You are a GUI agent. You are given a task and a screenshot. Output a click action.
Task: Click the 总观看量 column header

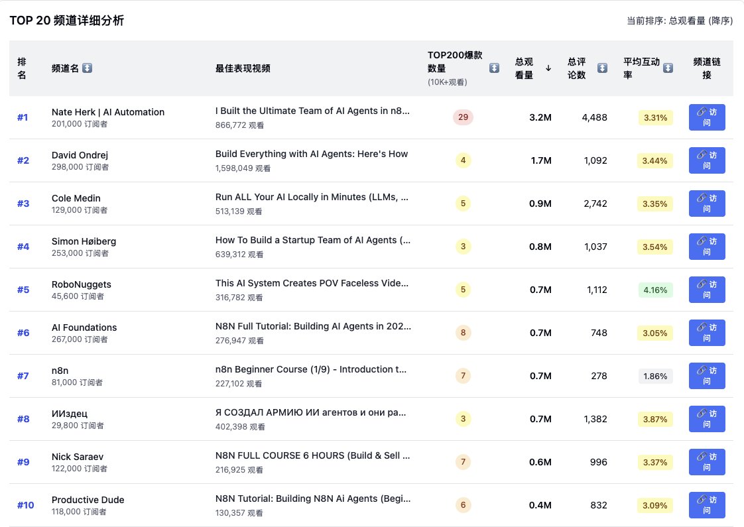tap(524, 68)
